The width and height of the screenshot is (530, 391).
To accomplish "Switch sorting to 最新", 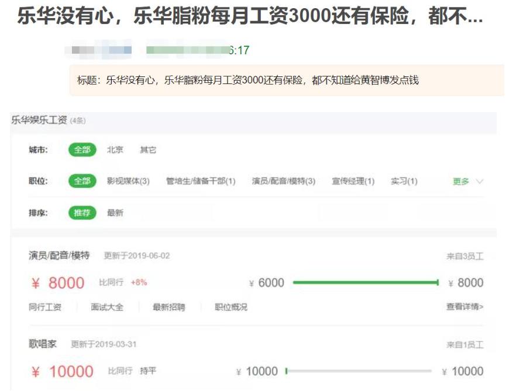I will (114, 213).
